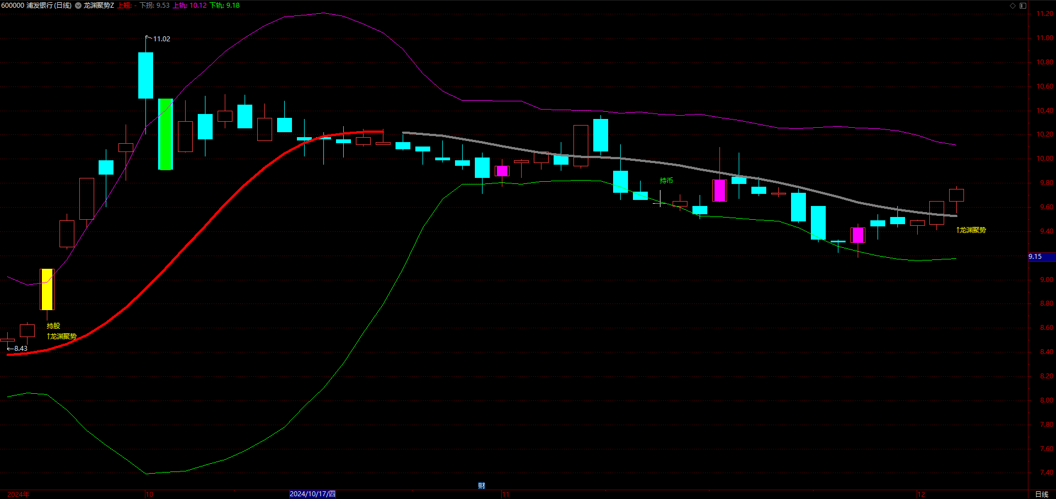Click the 下轨: 9.18 value label
This screenshot has height=499, width=1056.
[x=225, y=6]
